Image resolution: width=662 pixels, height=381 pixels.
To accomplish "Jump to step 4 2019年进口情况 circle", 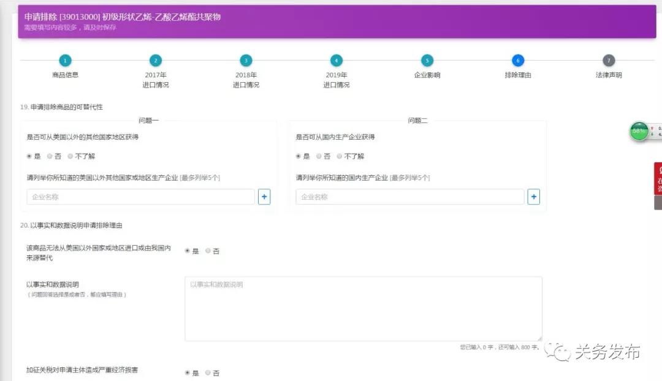I will (336, 61).
